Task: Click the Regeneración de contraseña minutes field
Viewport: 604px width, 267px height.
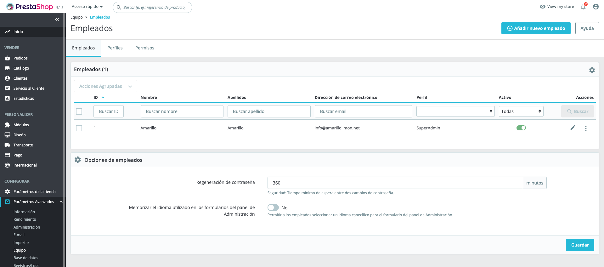Action: click(395, 183)
